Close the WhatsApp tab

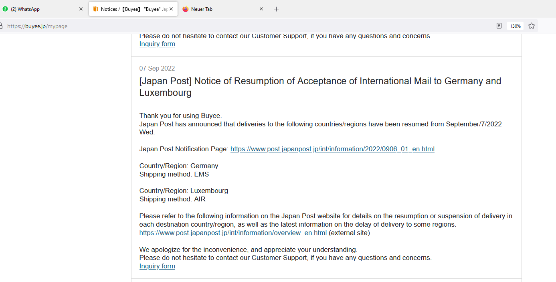click(x=81, y=9)
